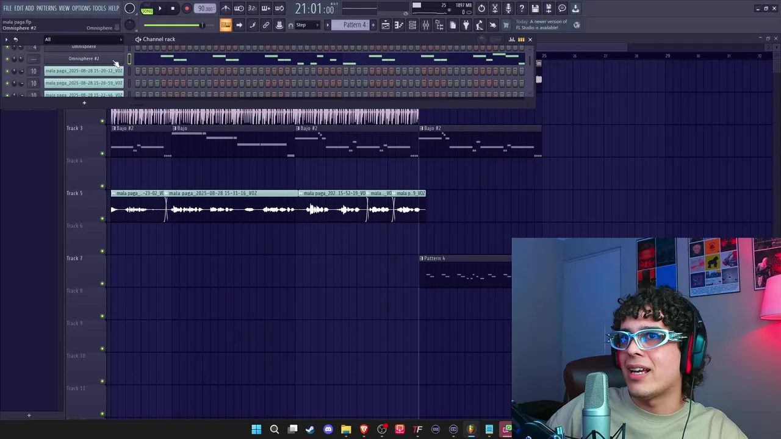Click the previous pattern arrow

328,25
